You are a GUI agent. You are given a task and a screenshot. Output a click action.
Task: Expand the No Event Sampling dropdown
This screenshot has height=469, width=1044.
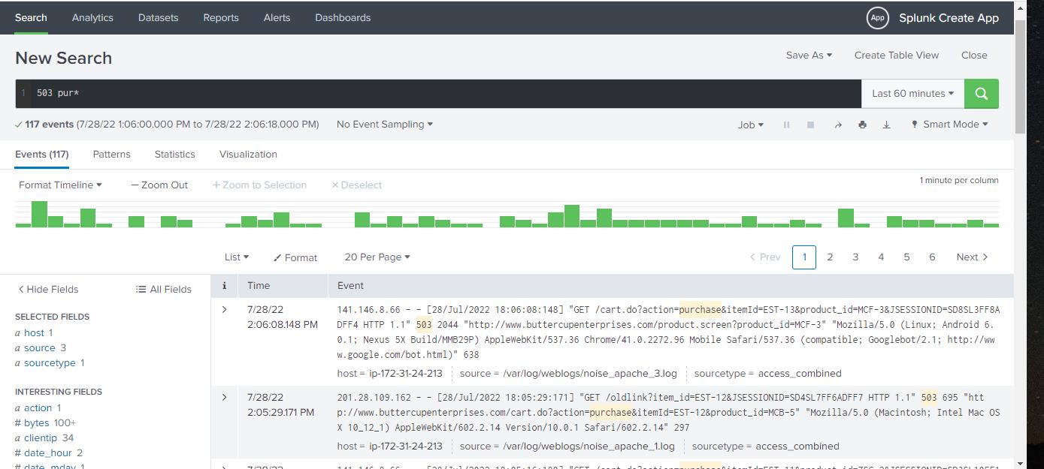[383, 124]
